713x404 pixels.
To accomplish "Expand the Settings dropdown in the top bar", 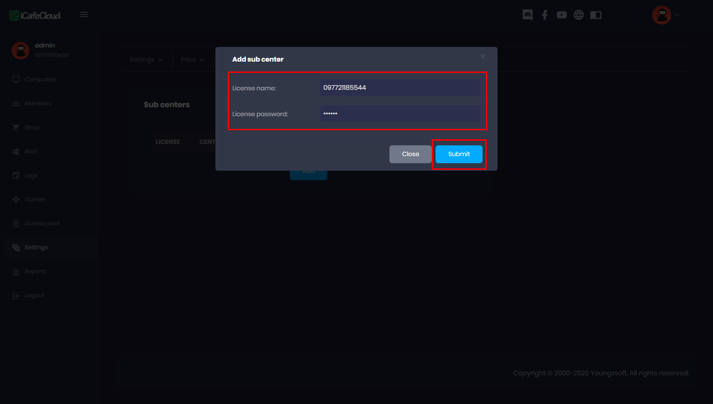I will [x=146, y=60].
